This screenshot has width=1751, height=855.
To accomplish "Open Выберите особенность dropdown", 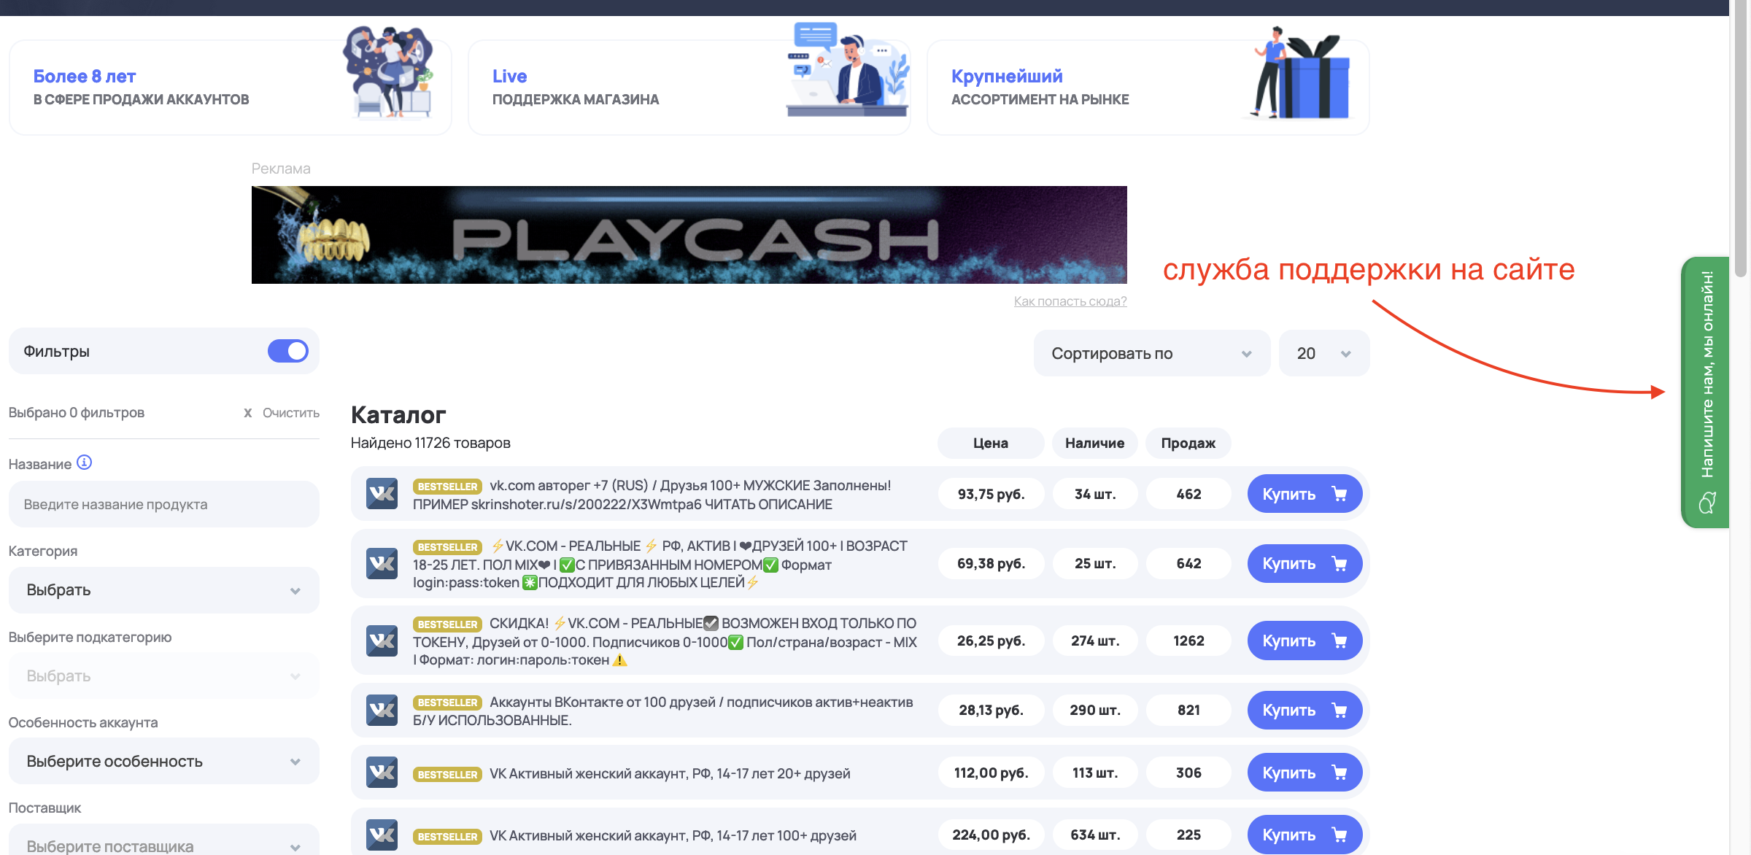I will tap(163, 762).
